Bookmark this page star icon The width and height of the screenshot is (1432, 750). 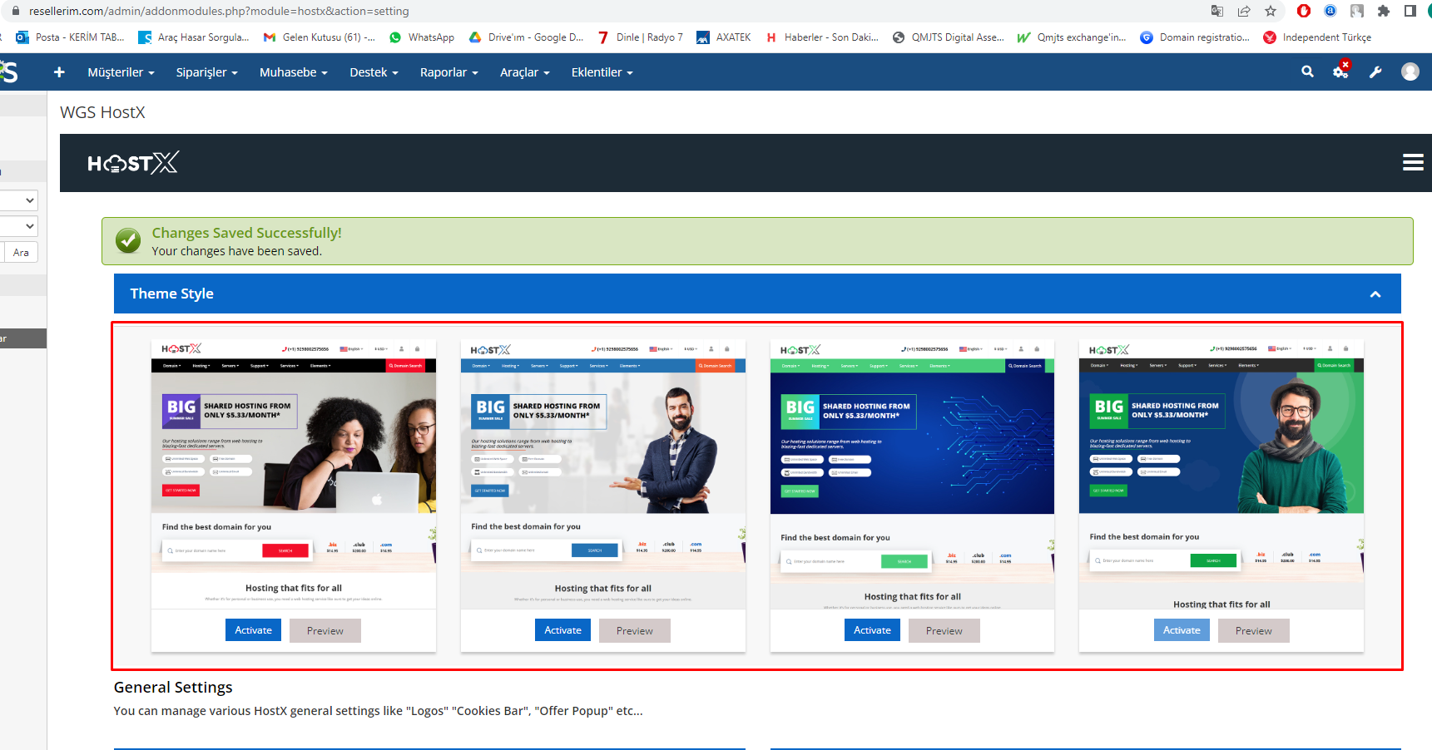(x=1271, y=11)
